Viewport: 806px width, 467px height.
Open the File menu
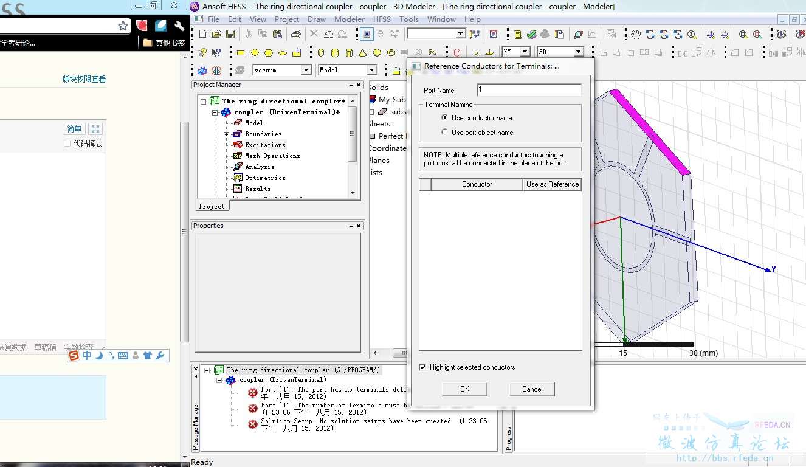click(214, 19)
